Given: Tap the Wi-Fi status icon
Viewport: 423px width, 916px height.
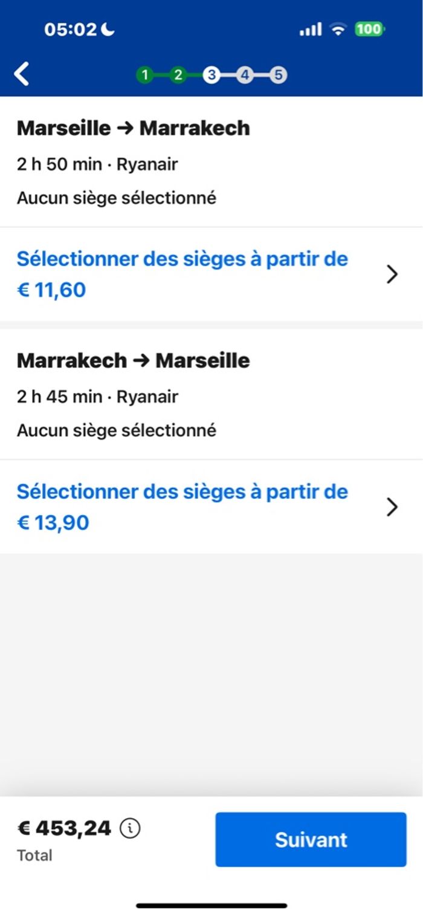Looking at the screenshot, I should 338,29.
